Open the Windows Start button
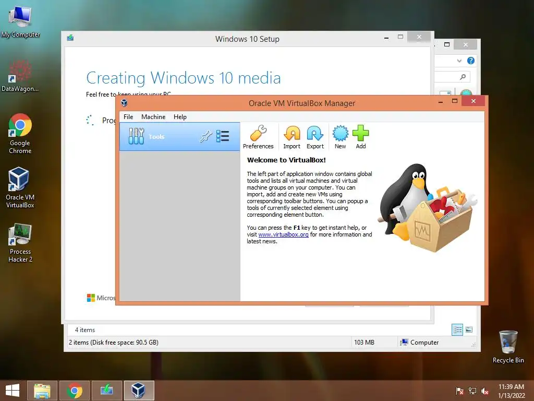The height and width of the screenshot is (401, 534). 13,391
